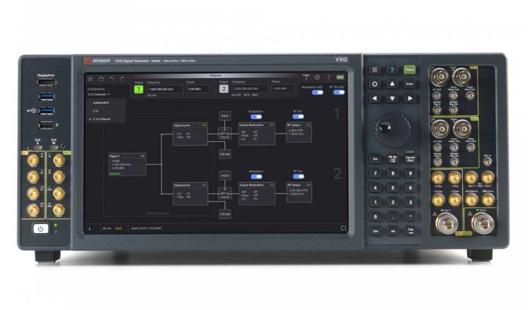Click the Output 2 power field

pyautogui.click(x=283, y=88)
